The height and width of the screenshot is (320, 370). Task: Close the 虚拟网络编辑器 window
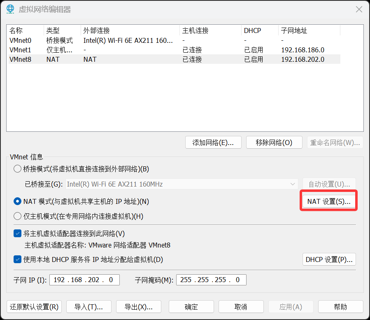pyautogui.click(x=359, y=9)
